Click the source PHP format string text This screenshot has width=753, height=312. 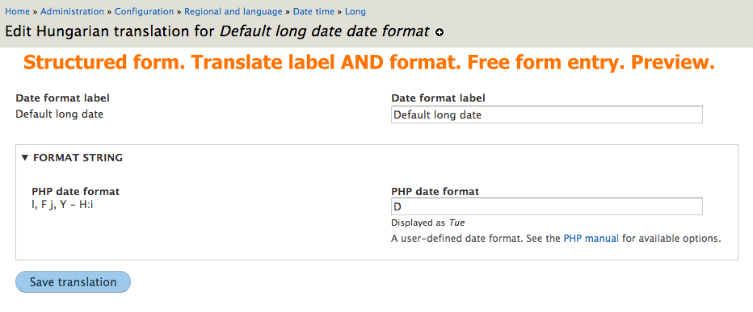pyautogui.click(x=62, y=205)
